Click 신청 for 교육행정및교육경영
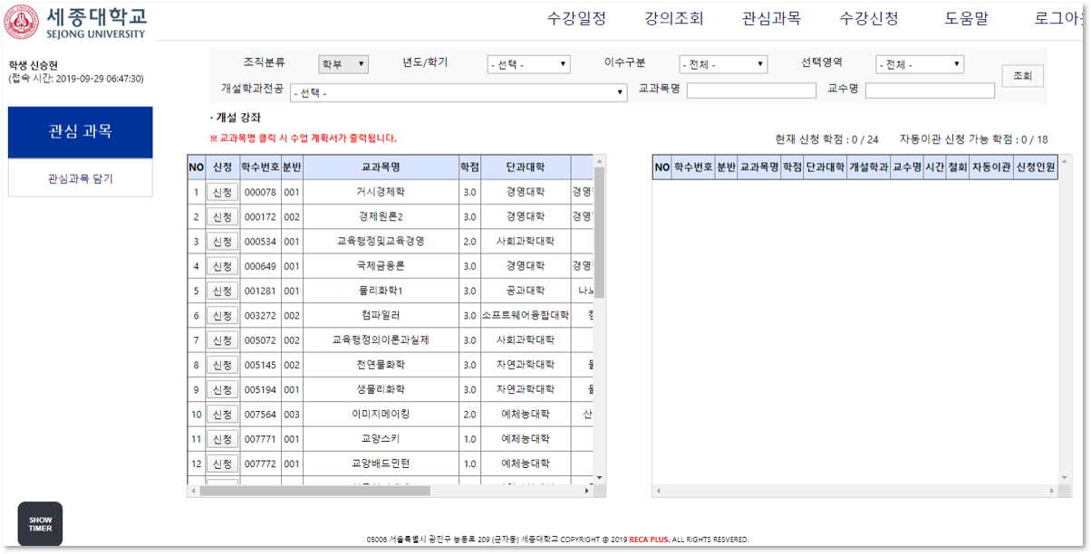1091x554 pixels. 222,242
